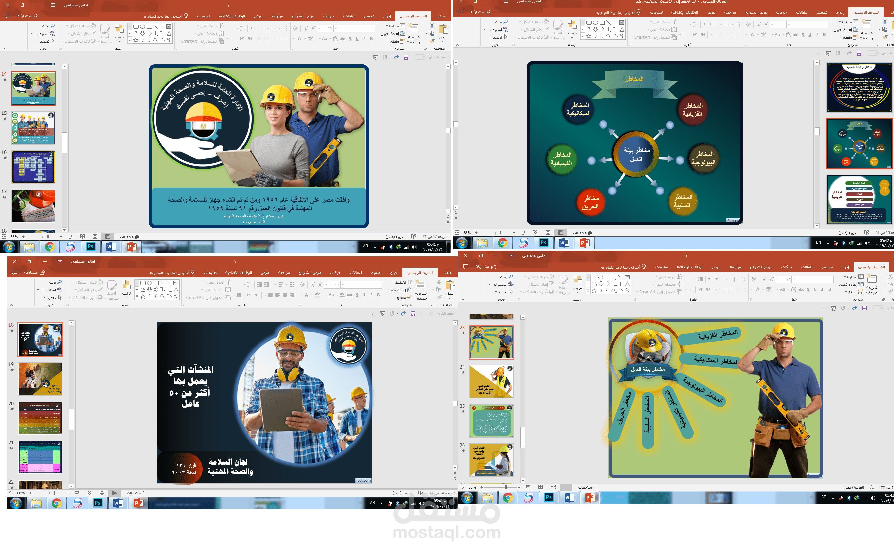Open font size dropdown in slide 14 window

(319, 28)
